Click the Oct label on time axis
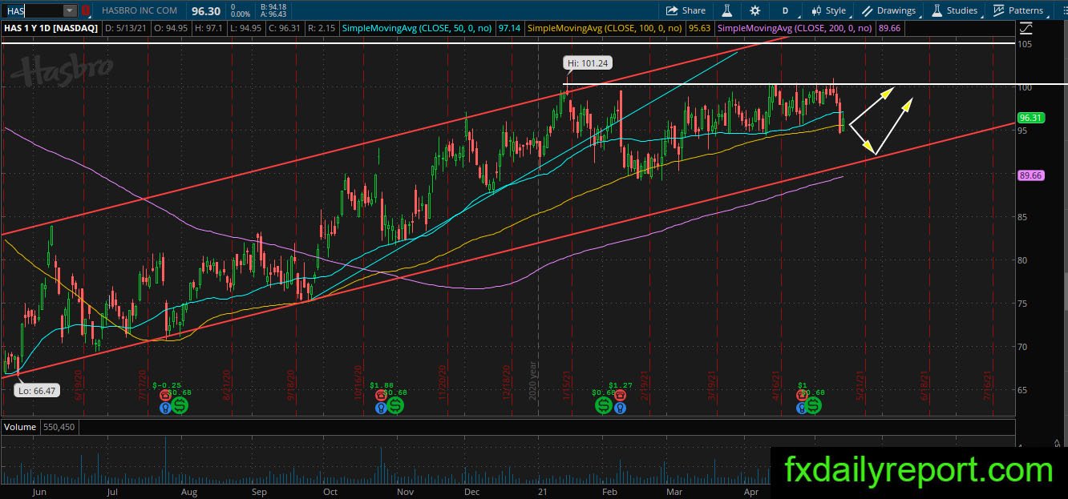The width and height of the screenshot is (1068, 499). pyautogui.click(x=329, y=491)
